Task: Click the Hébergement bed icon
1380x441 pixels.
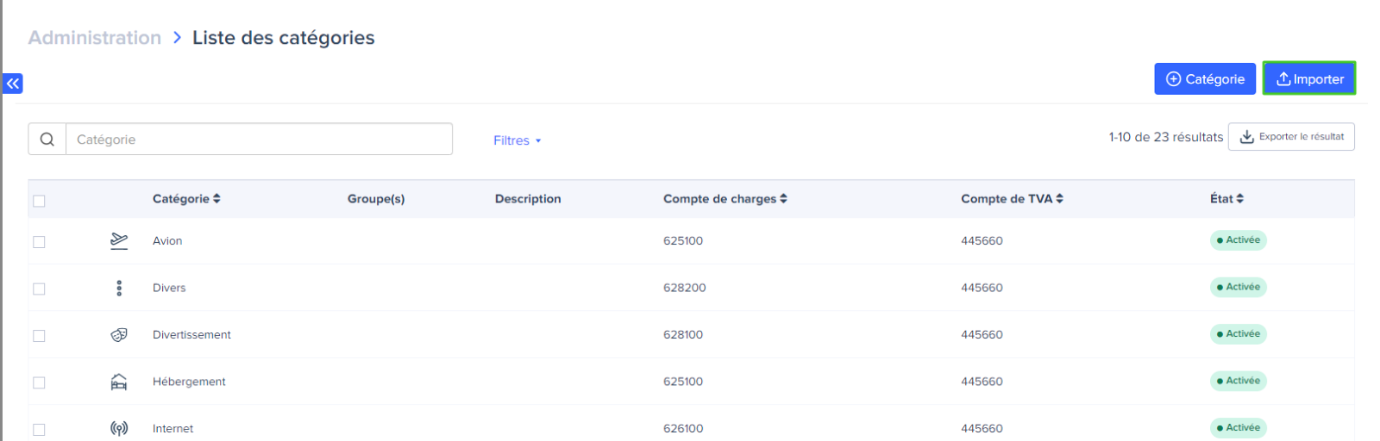Action: (119, 382)
